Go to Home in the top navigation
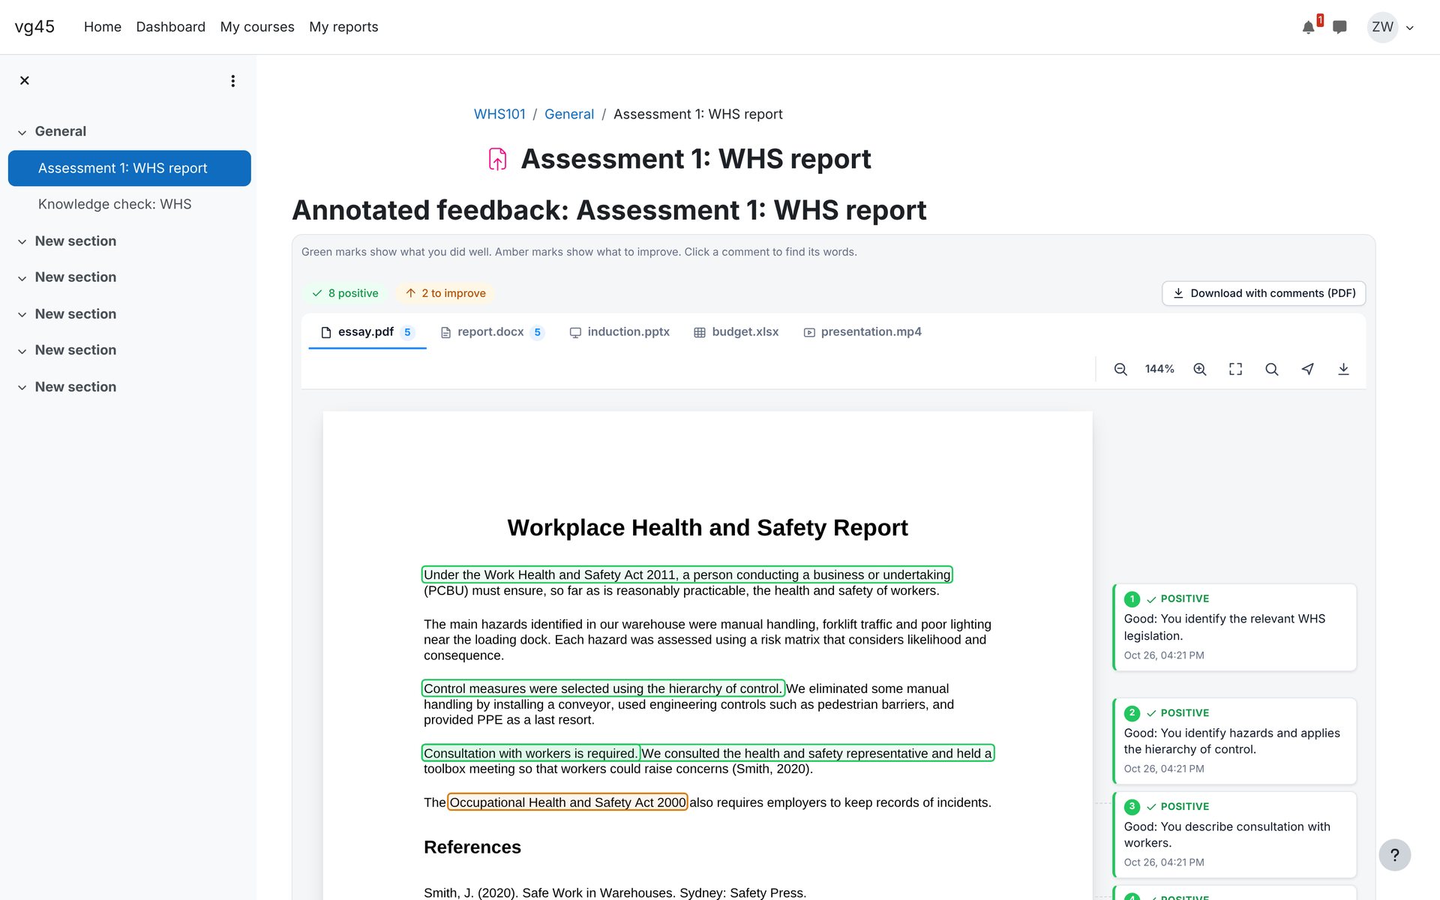This screenshot has width=1440, height=900. click(x=103, y=27)
